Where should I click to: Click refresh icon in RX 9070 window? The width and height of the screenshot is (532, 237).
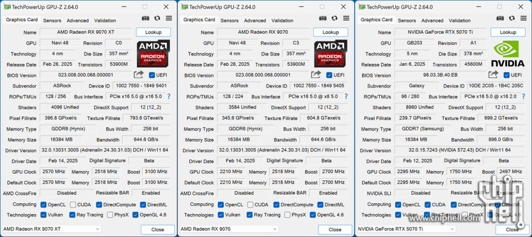(x=334, y=18)
